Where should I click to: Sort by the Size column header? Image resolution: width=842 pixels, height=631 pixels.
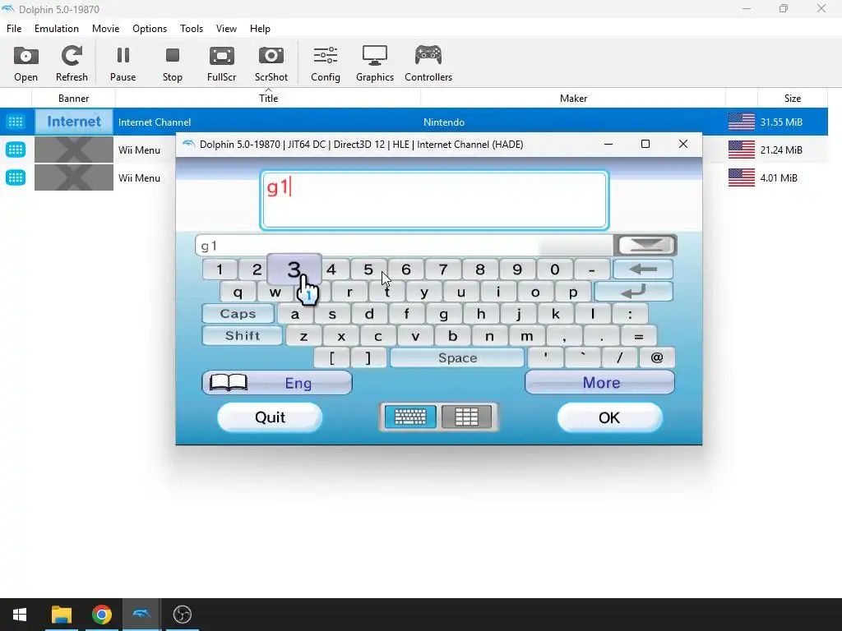point(792,99)
